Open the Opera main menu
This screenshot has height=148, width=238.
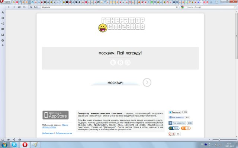tap(5, 2)
